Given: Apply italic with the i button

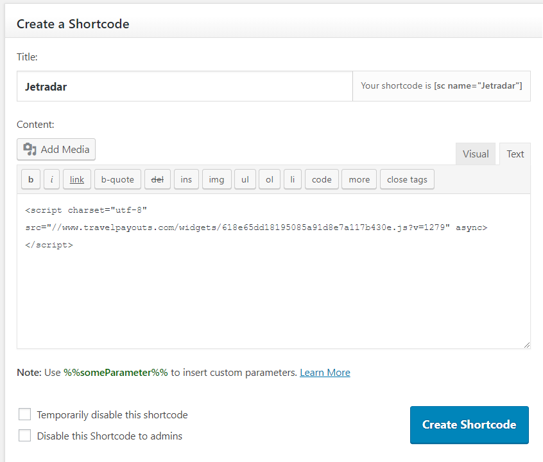Looking at the screenshot, I should [51, 179].
